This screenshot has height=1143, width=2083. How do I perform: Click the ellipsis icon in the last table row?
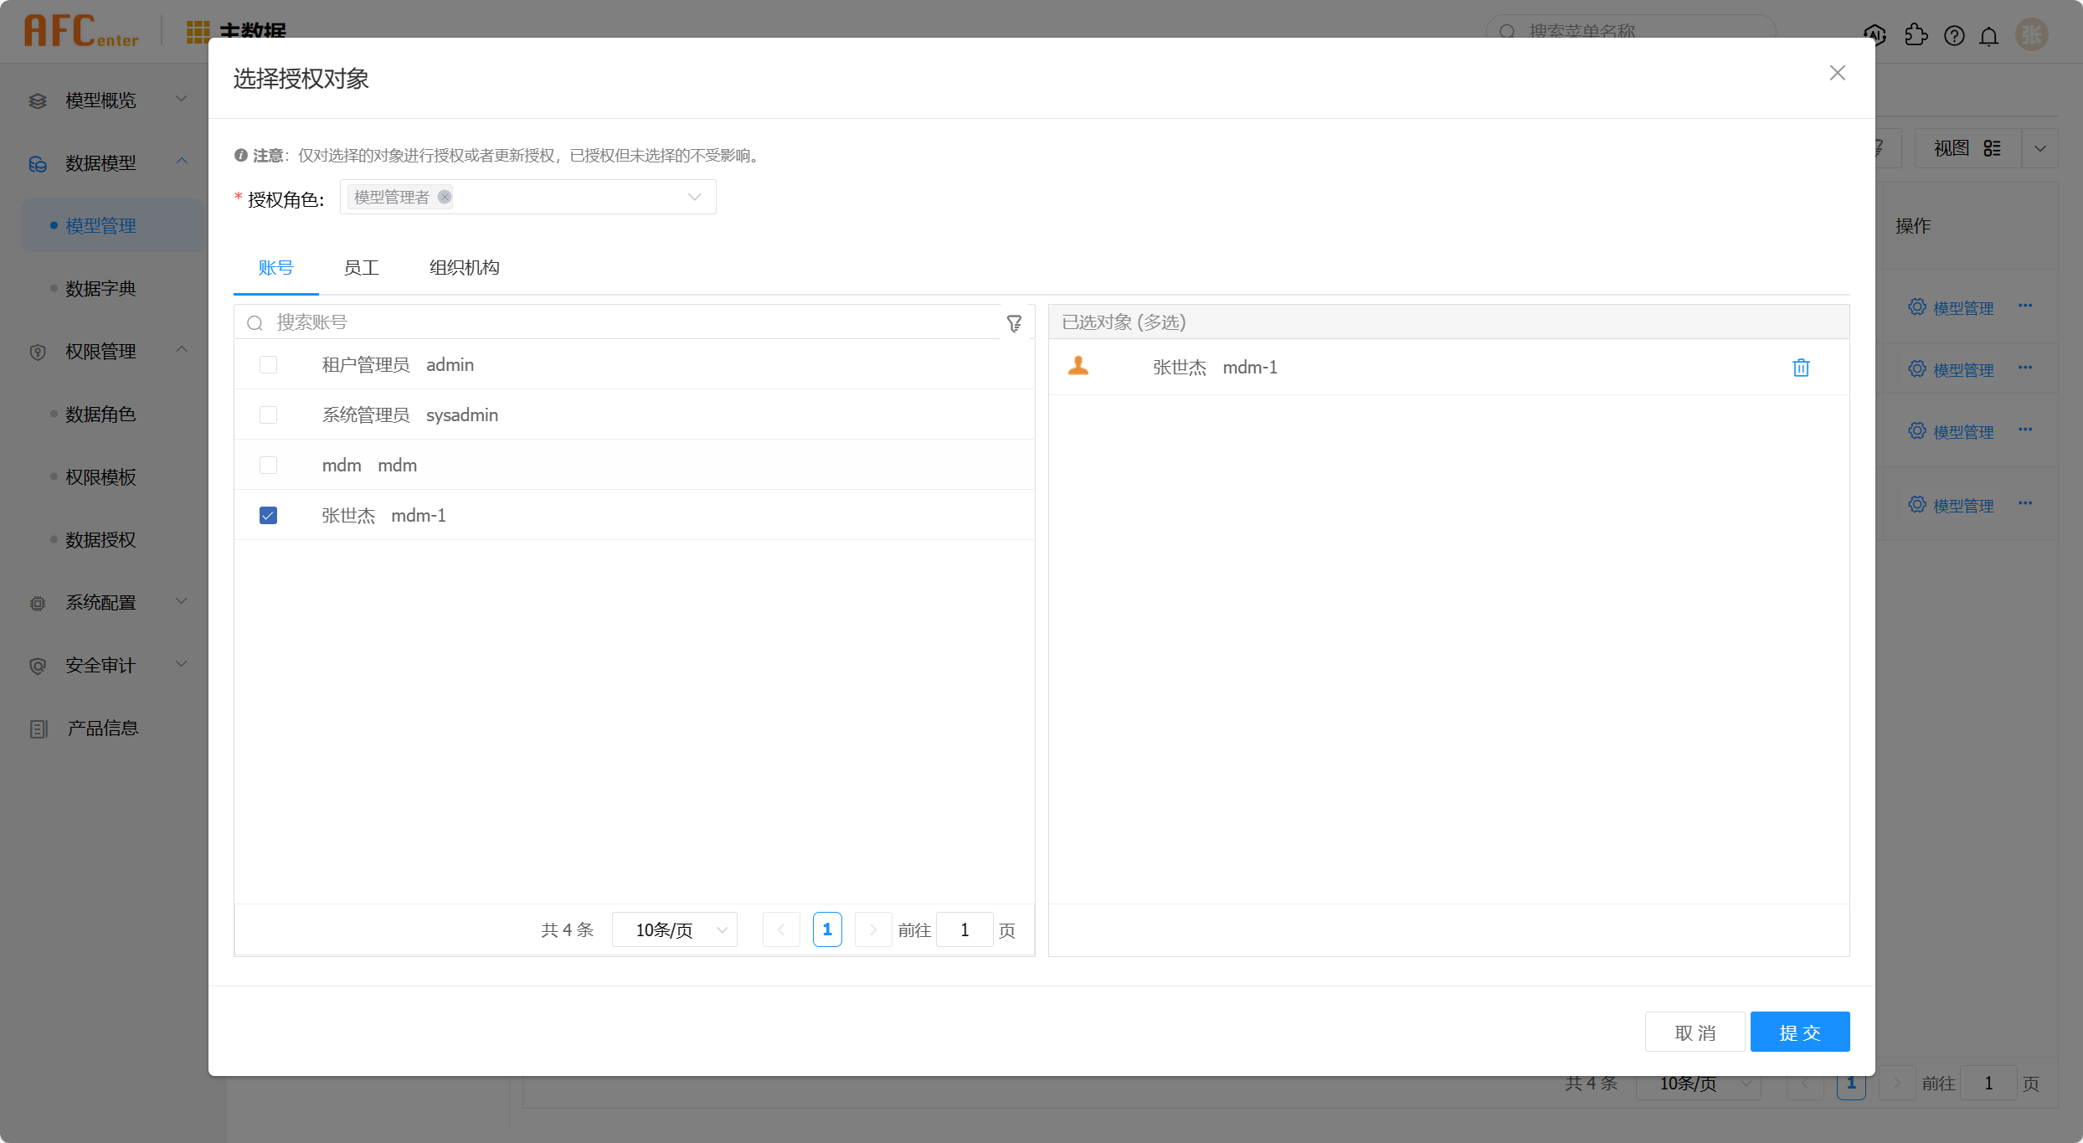tap(2025, 503)
